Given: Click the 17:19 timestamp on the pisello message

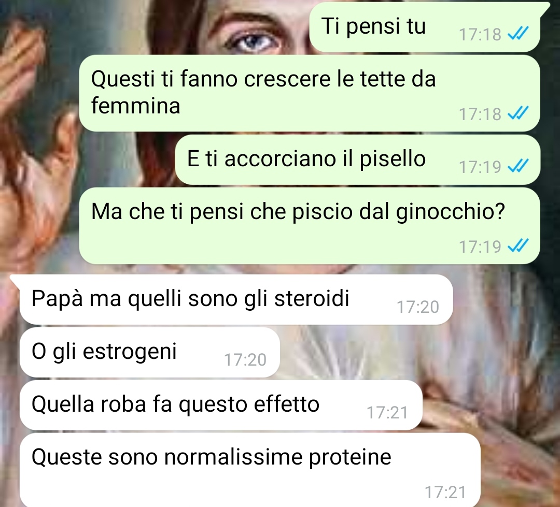Looking at the screenshot, I should [x=480, y=167].
